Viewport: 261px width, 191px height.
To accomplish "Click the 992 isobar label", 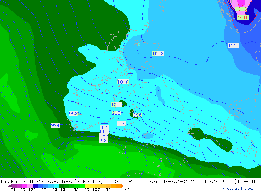I will pyautogui.click(x=104, y=127).
